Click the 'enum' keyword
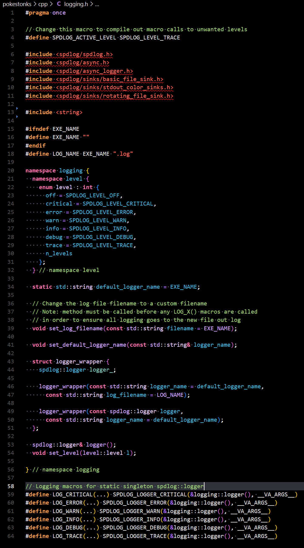The width and height of the screenshot is (304, 548). click(46, 187)
